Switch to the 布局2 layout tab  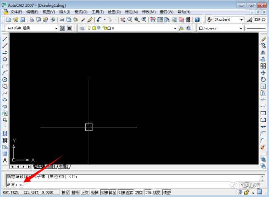(x=64, y=167)
